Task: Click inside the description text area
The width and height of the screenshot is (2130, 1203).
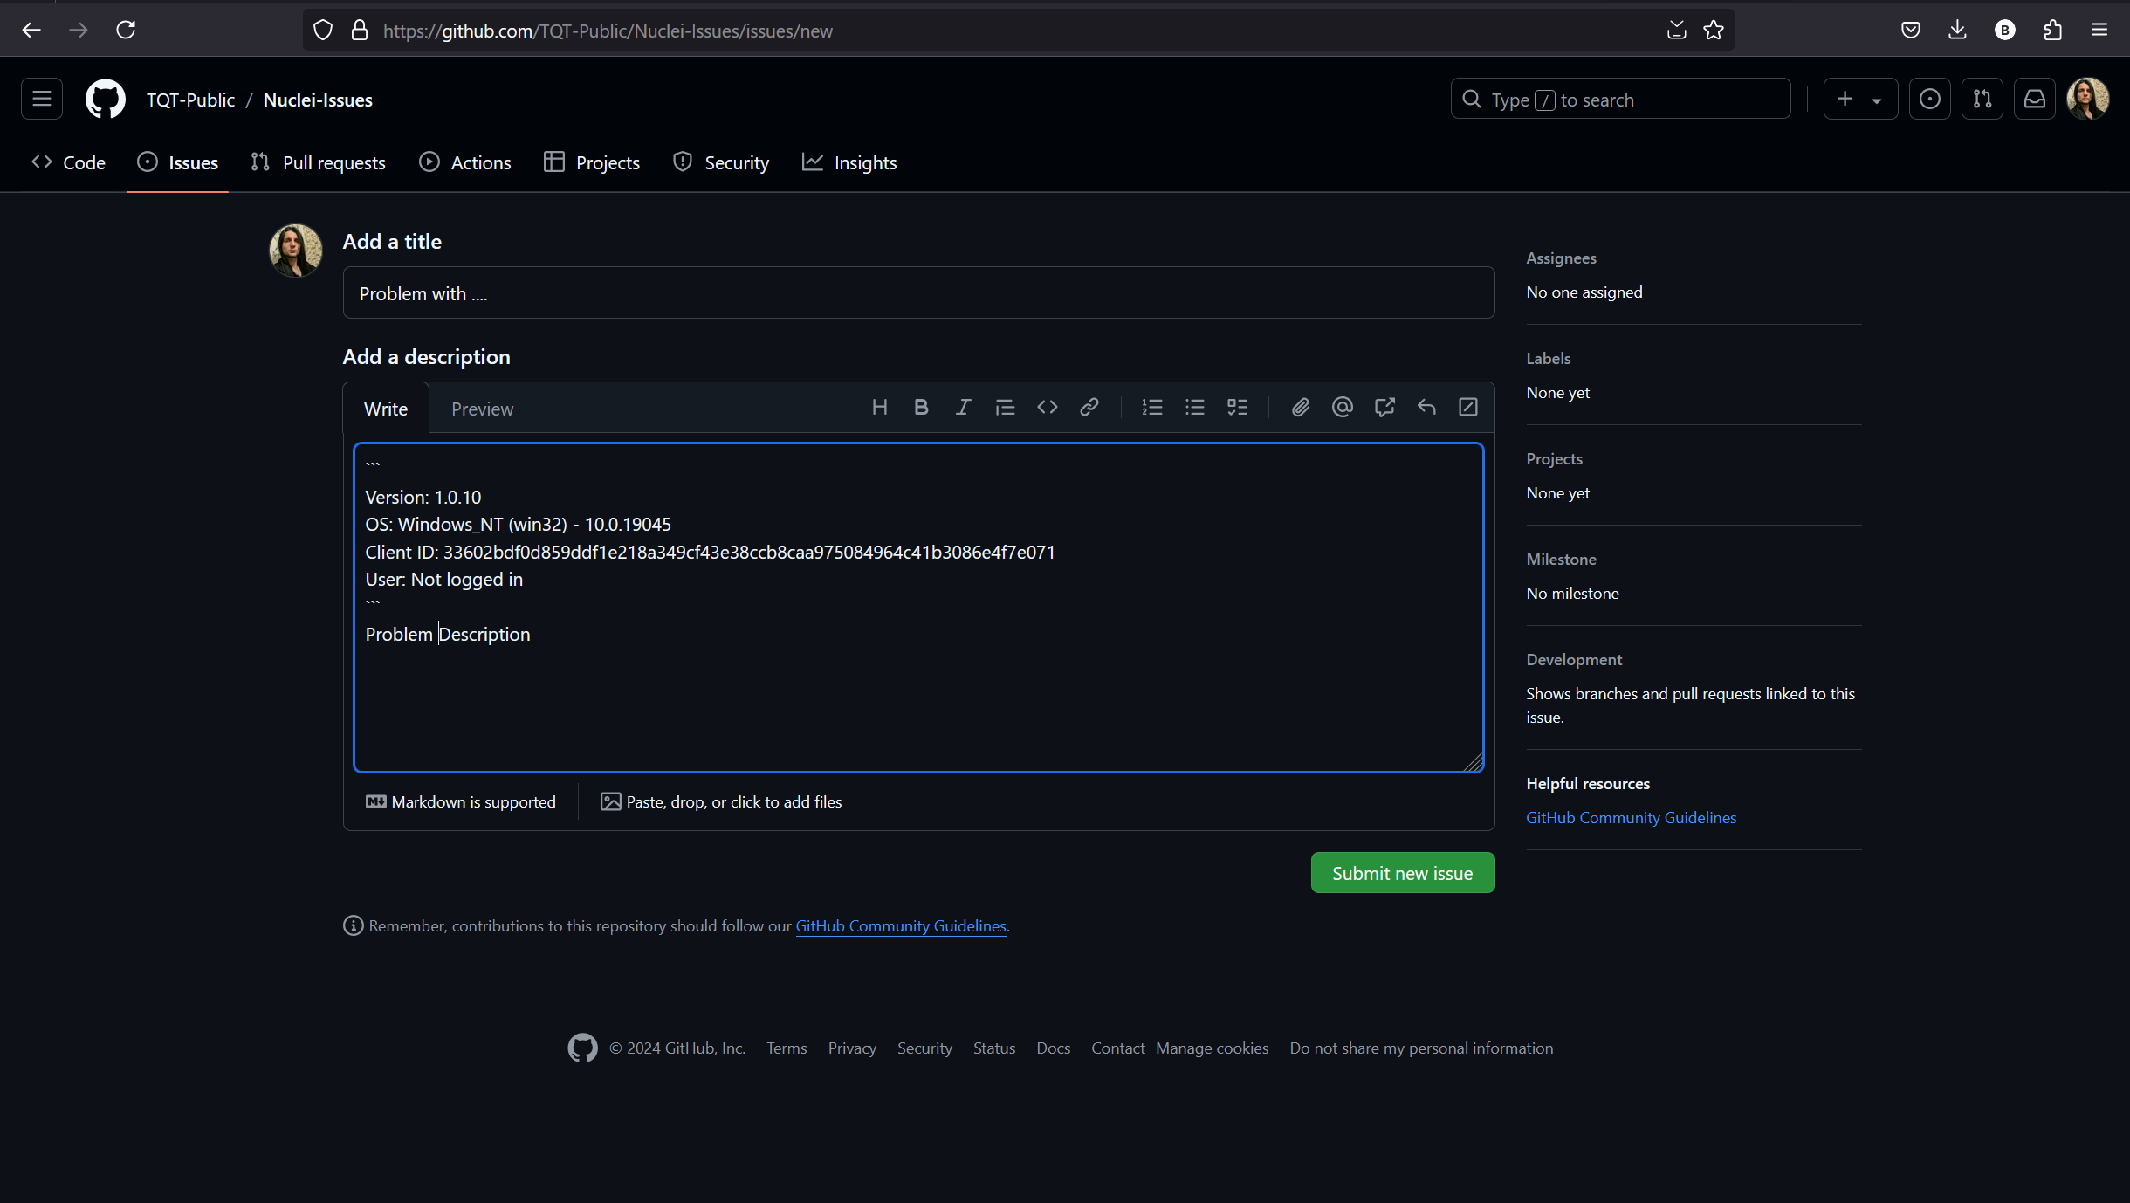Action: [x=918, y=608]
